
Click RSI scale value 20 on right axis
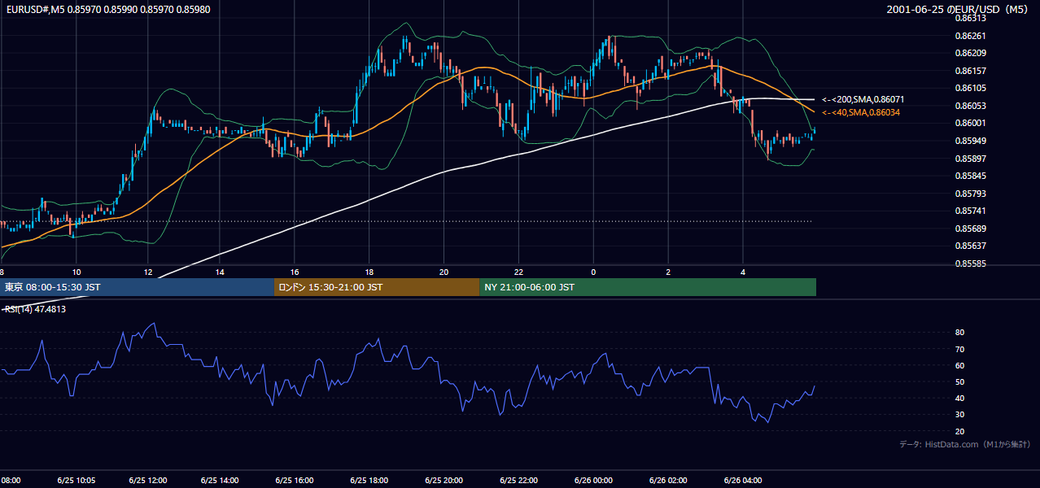(960, 431)
